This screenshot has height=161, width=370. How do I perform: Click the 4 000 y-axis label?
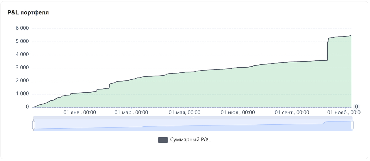[22, 55]
